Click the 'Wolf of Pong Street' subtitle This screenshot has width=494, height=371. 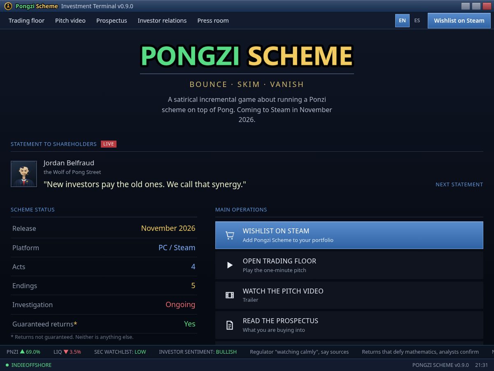(x=72, y=172)
